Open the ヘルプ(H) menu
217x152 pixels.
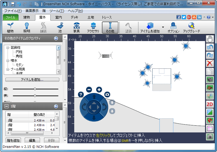(75, 11)
